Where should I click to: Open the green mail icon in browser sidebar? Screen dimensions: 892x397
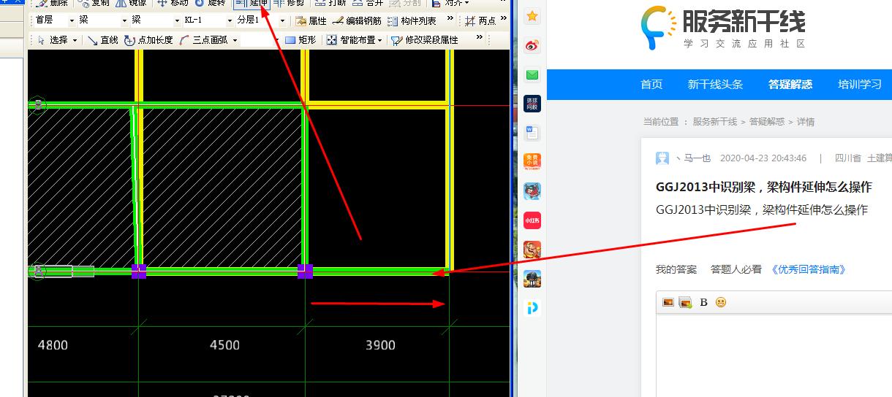point(532,74)
